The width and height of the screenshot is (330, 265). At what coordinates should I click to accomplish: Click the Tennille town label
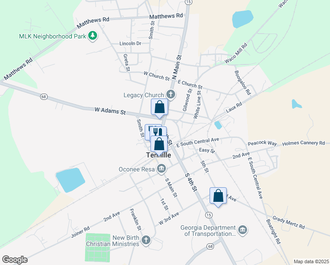[158, 155]
